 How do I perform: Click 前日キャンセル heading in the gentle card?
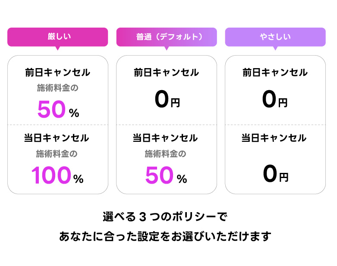(275, 72)
